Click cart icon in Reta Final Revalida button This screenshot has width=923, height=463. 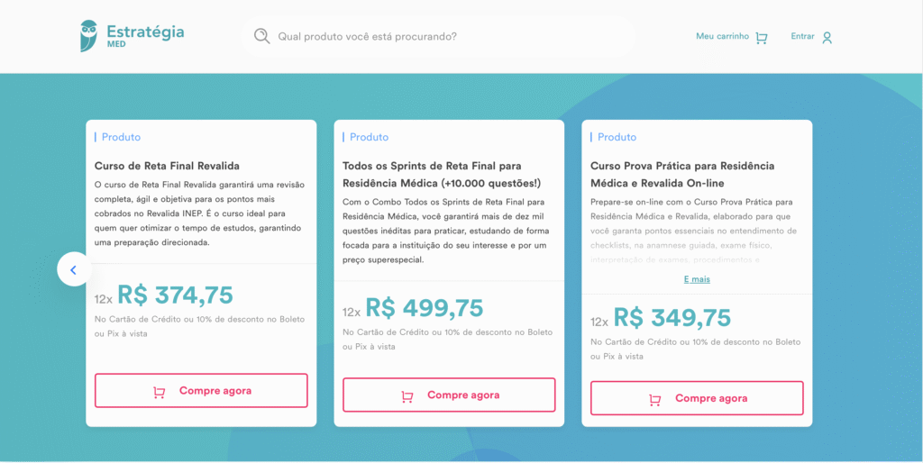160,392
